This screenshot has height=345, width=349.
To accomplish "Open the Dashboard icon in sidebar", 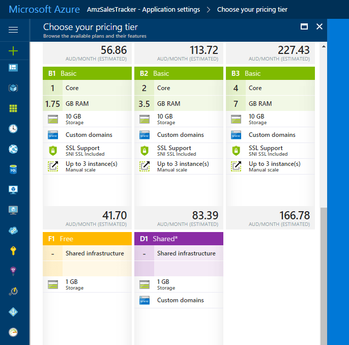I will click(13, 68).
